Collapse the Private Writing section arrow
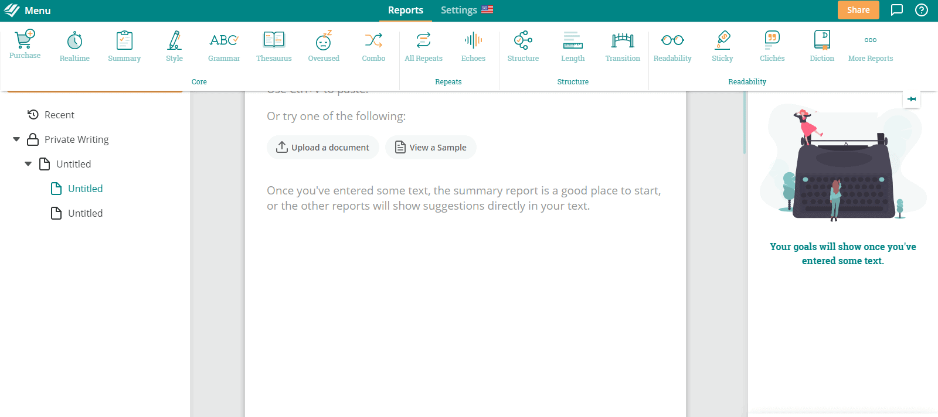 [x=16, y=139]
